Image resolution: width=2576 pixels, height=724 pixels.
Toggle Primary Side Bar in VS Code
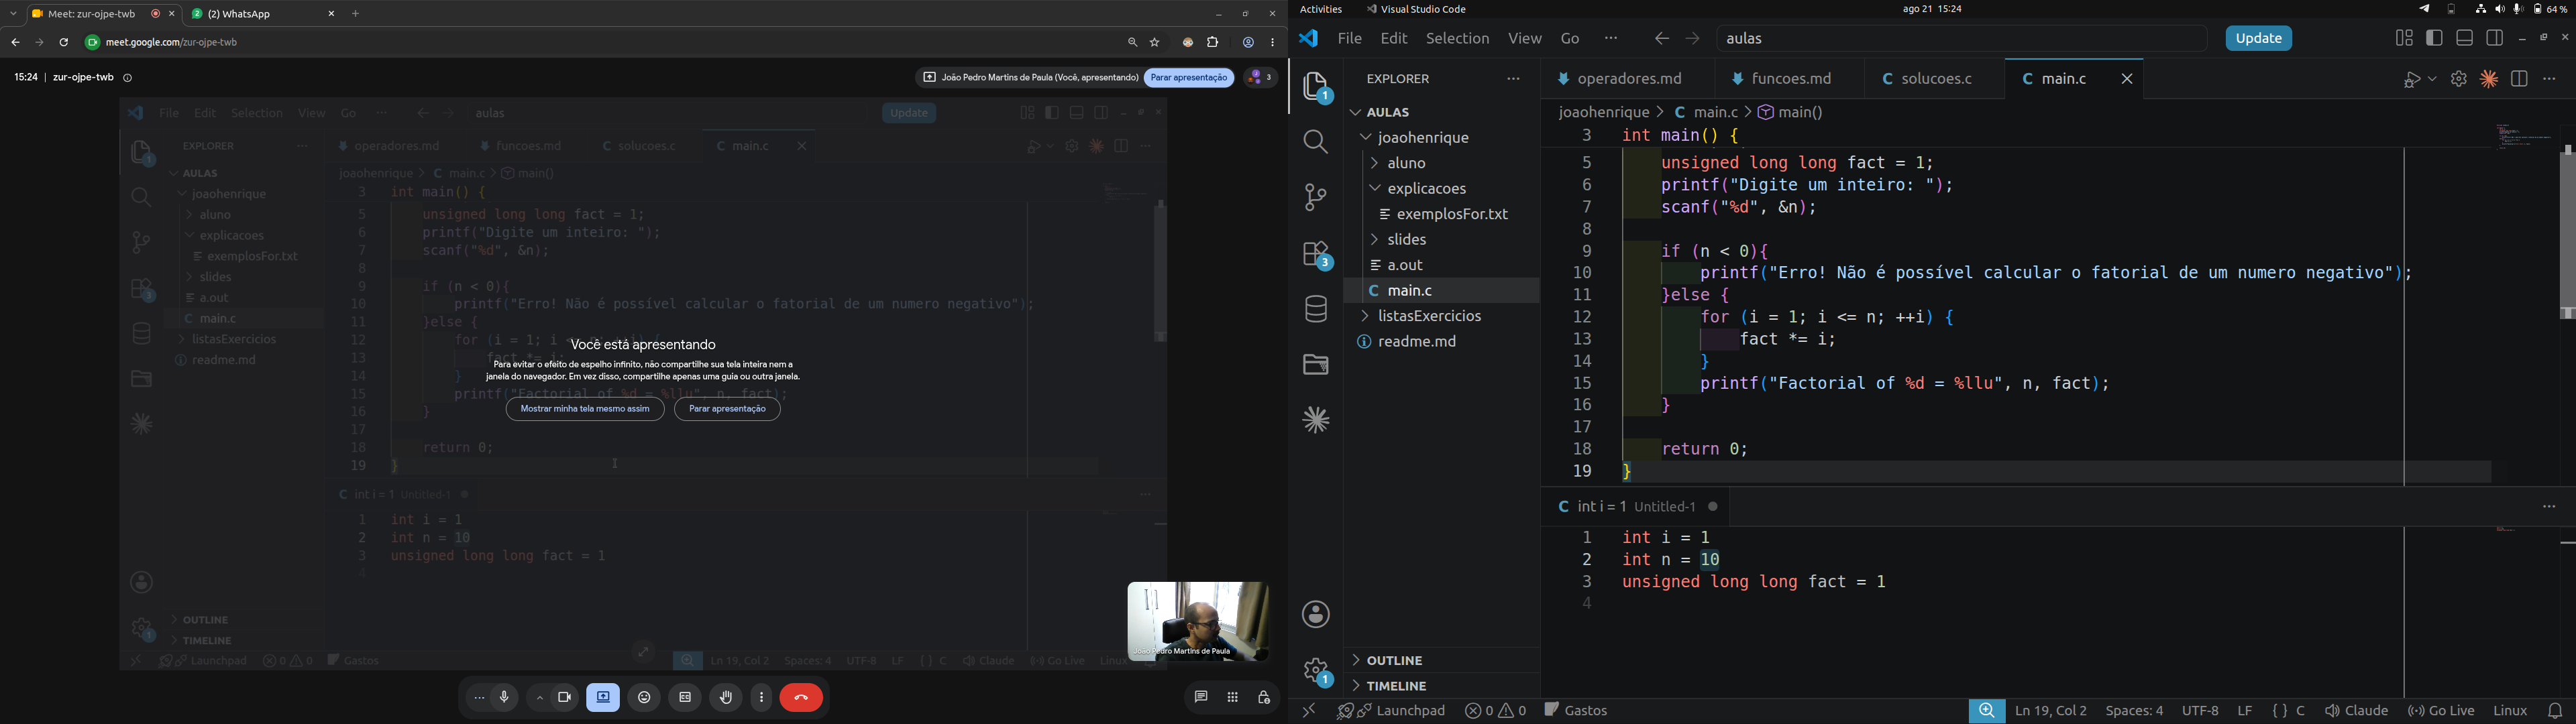(x=2434, y=38)
